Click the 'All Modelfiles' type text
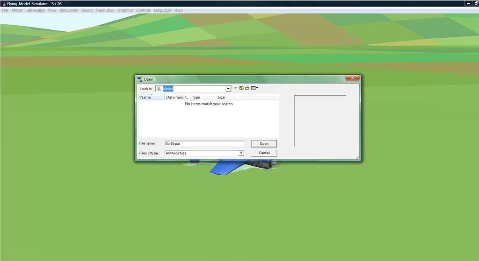 176,153
